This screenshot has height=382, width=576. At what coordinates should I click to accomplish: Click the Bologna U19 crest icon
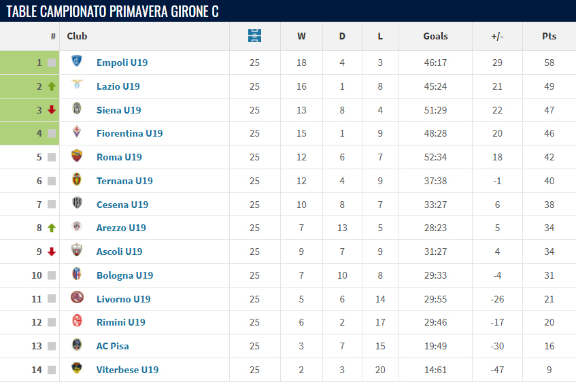77,274
